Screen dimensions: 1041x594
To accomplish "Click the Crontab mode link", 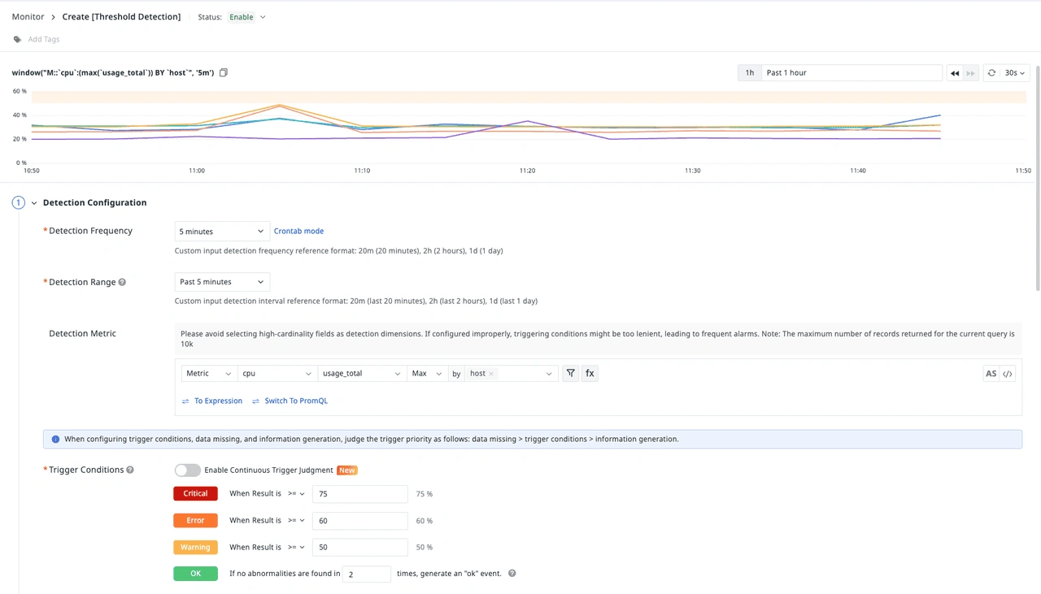I will (298, 232).
